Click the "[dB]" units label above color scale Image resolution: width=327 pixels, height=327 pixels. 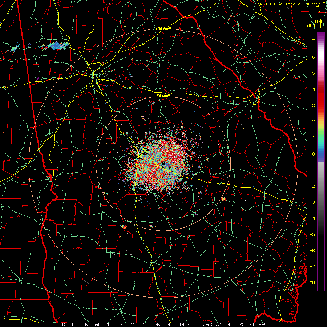(310, 25)
